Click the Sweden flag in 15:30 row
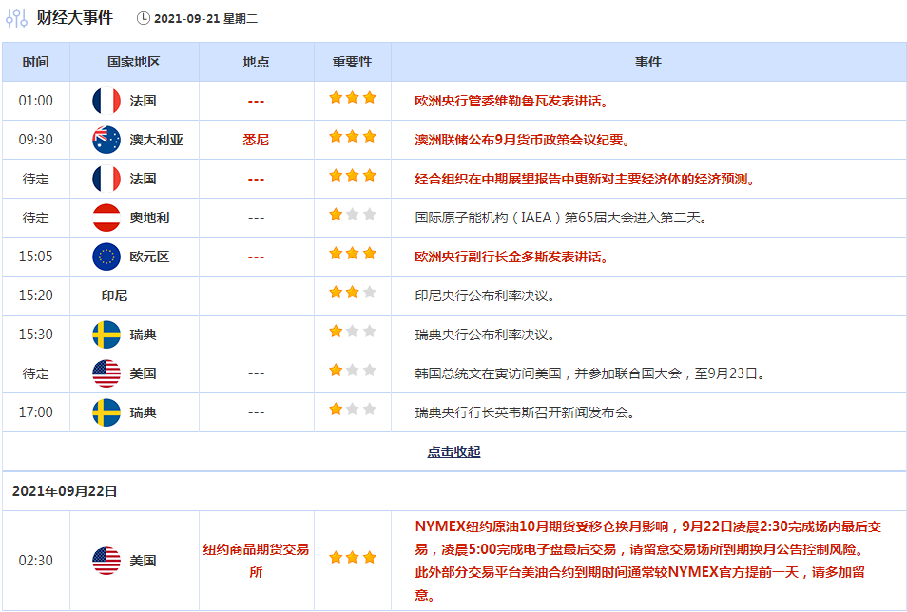The height and width of the screenshot is (612, 907). (106, 335)
